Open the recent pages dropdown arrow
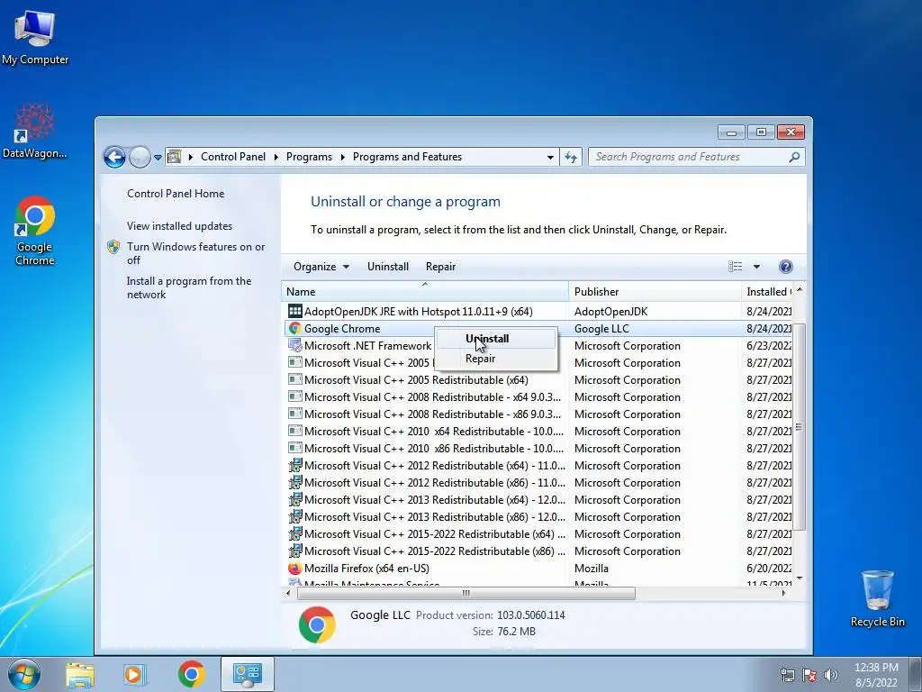922x692 pixels. [158, 157]
